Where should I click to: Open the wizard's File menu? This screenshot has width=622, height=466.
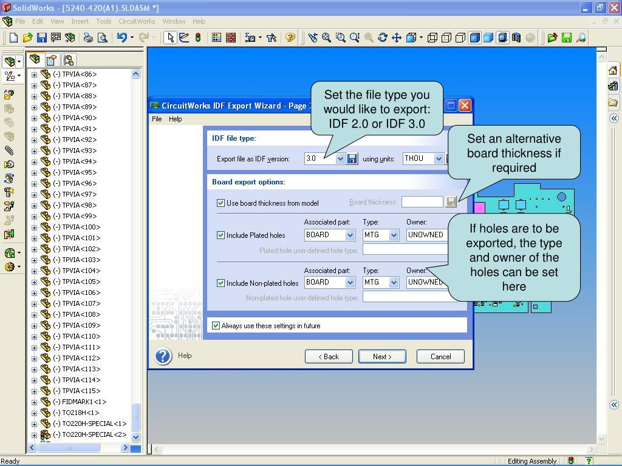click(x=157, y=119)
